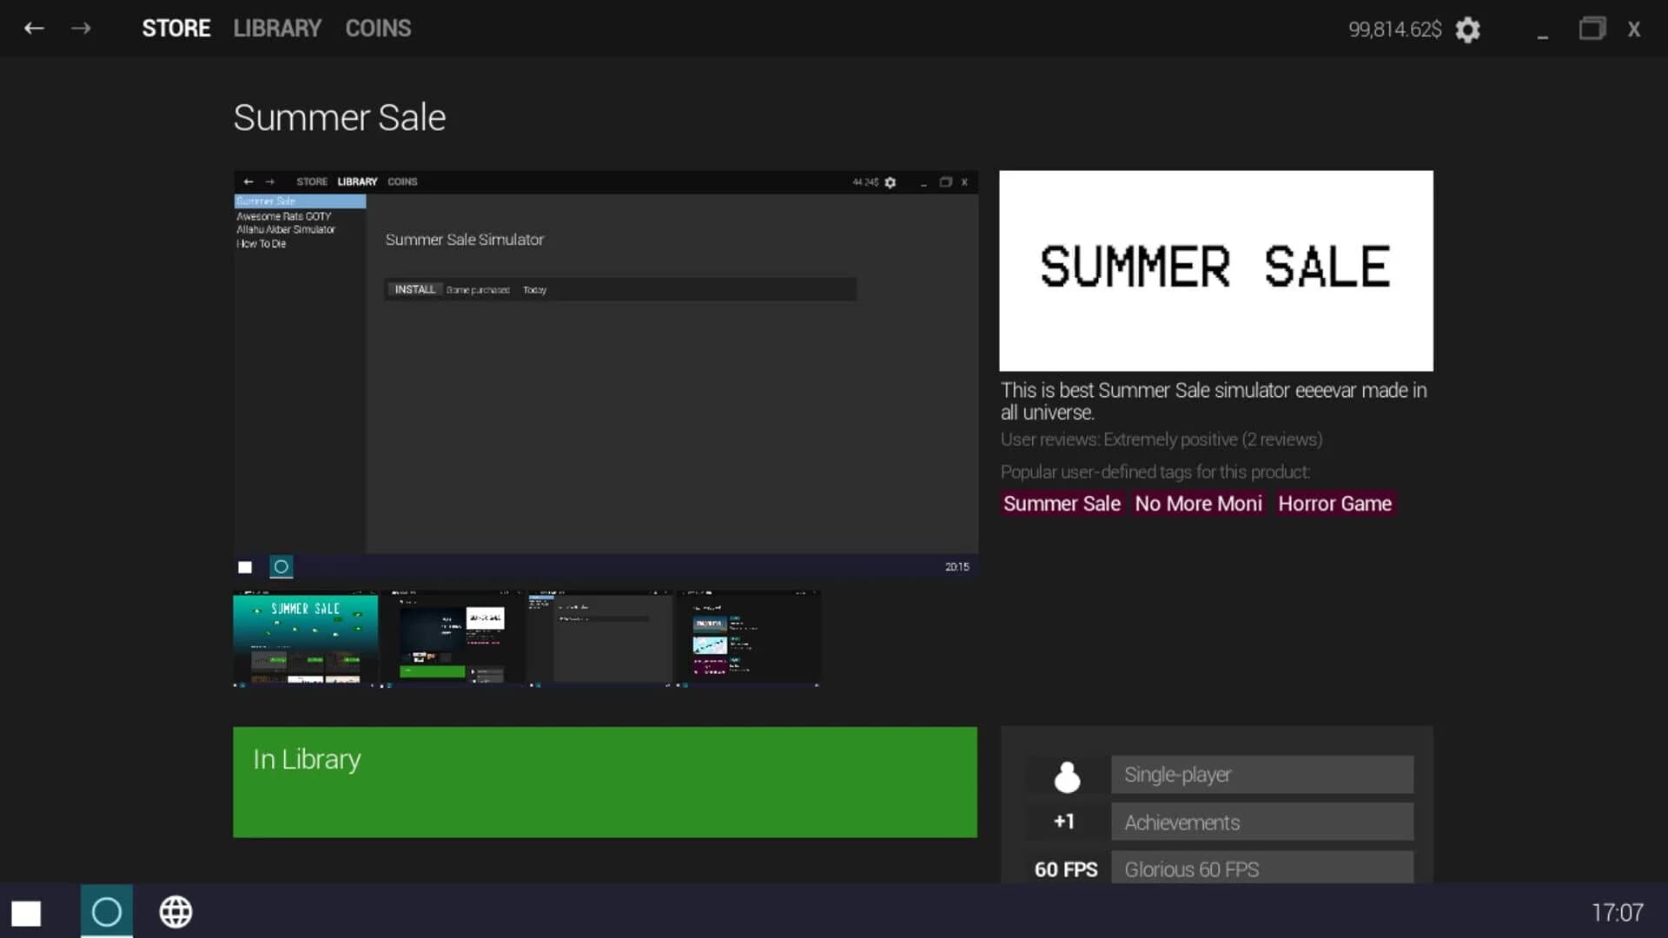Select the first SUMMER SALE screenshot thumbnail
The height and width of the screenshot is (938, 1668).
click(x=305, y=638)
